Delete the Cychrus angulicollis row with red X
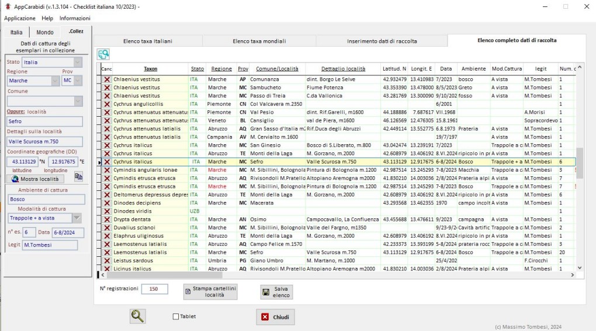 click(x=107, y=104)
